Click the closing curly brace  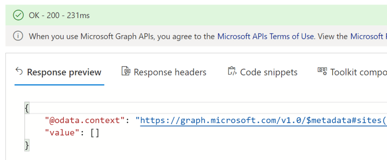[x=27, y=145]
